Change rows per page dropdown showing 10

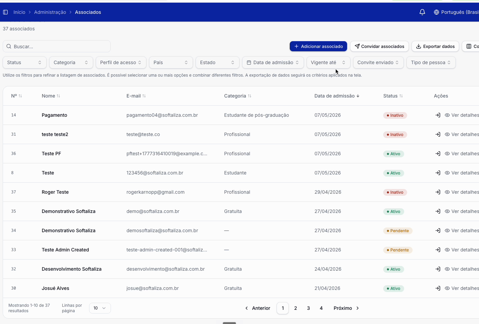pyautogui.click(x=100, y=308)
